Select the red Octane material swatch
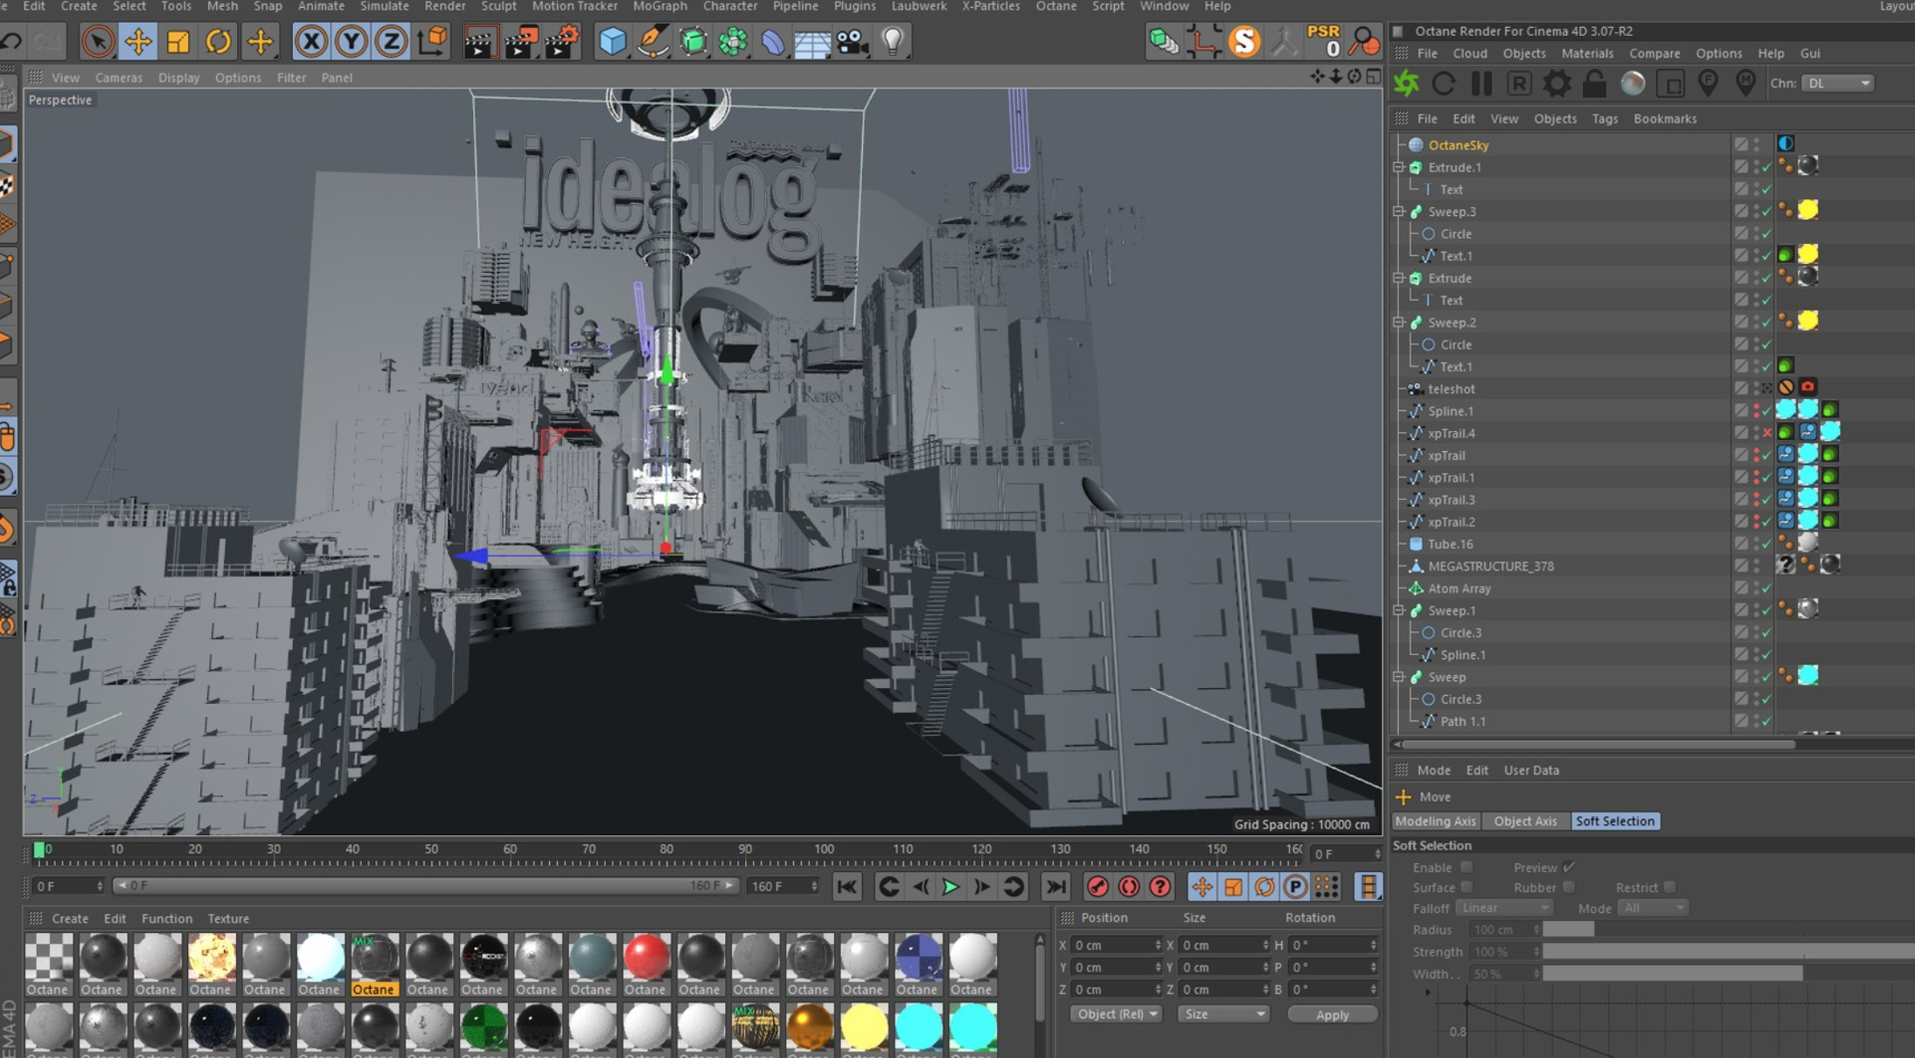1915x1058 pixels. (x=645, y=957)
